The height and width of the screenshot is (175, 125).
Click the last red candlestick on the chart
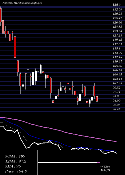[x=97, y=99]
